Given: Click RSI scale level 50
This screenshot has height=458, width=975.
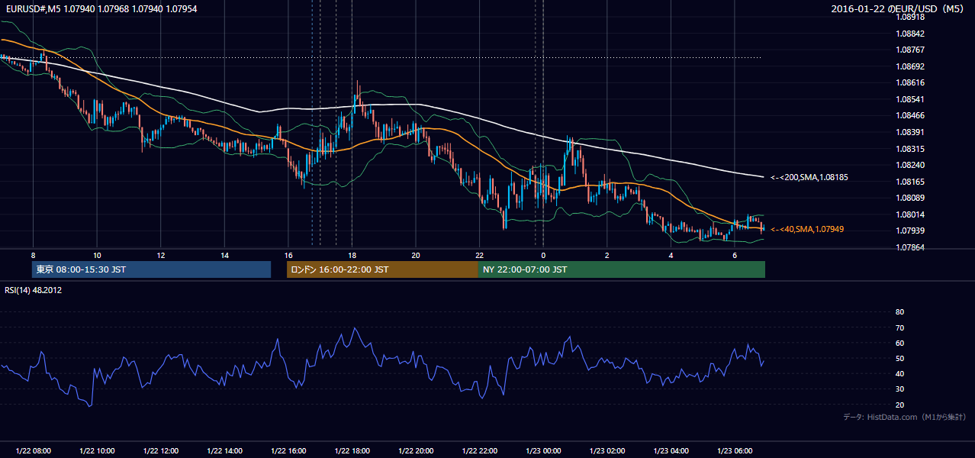Looking at the screenshot, I should 899,358.
